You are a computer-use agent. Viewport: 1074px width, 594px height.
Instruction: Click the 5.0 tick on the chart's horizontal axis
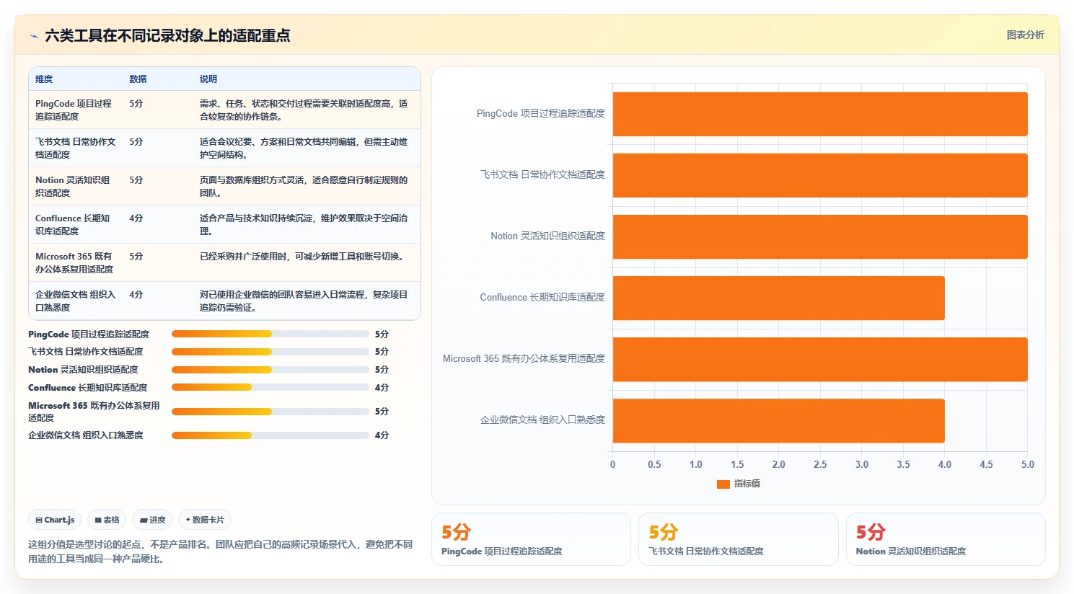click(x=1028, y=465)
